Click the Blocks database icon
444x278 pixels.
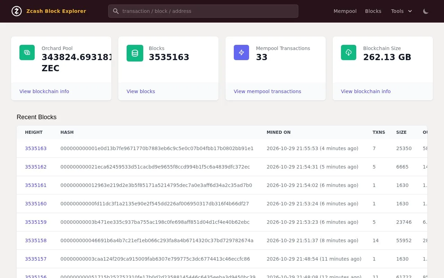(135, 53)
